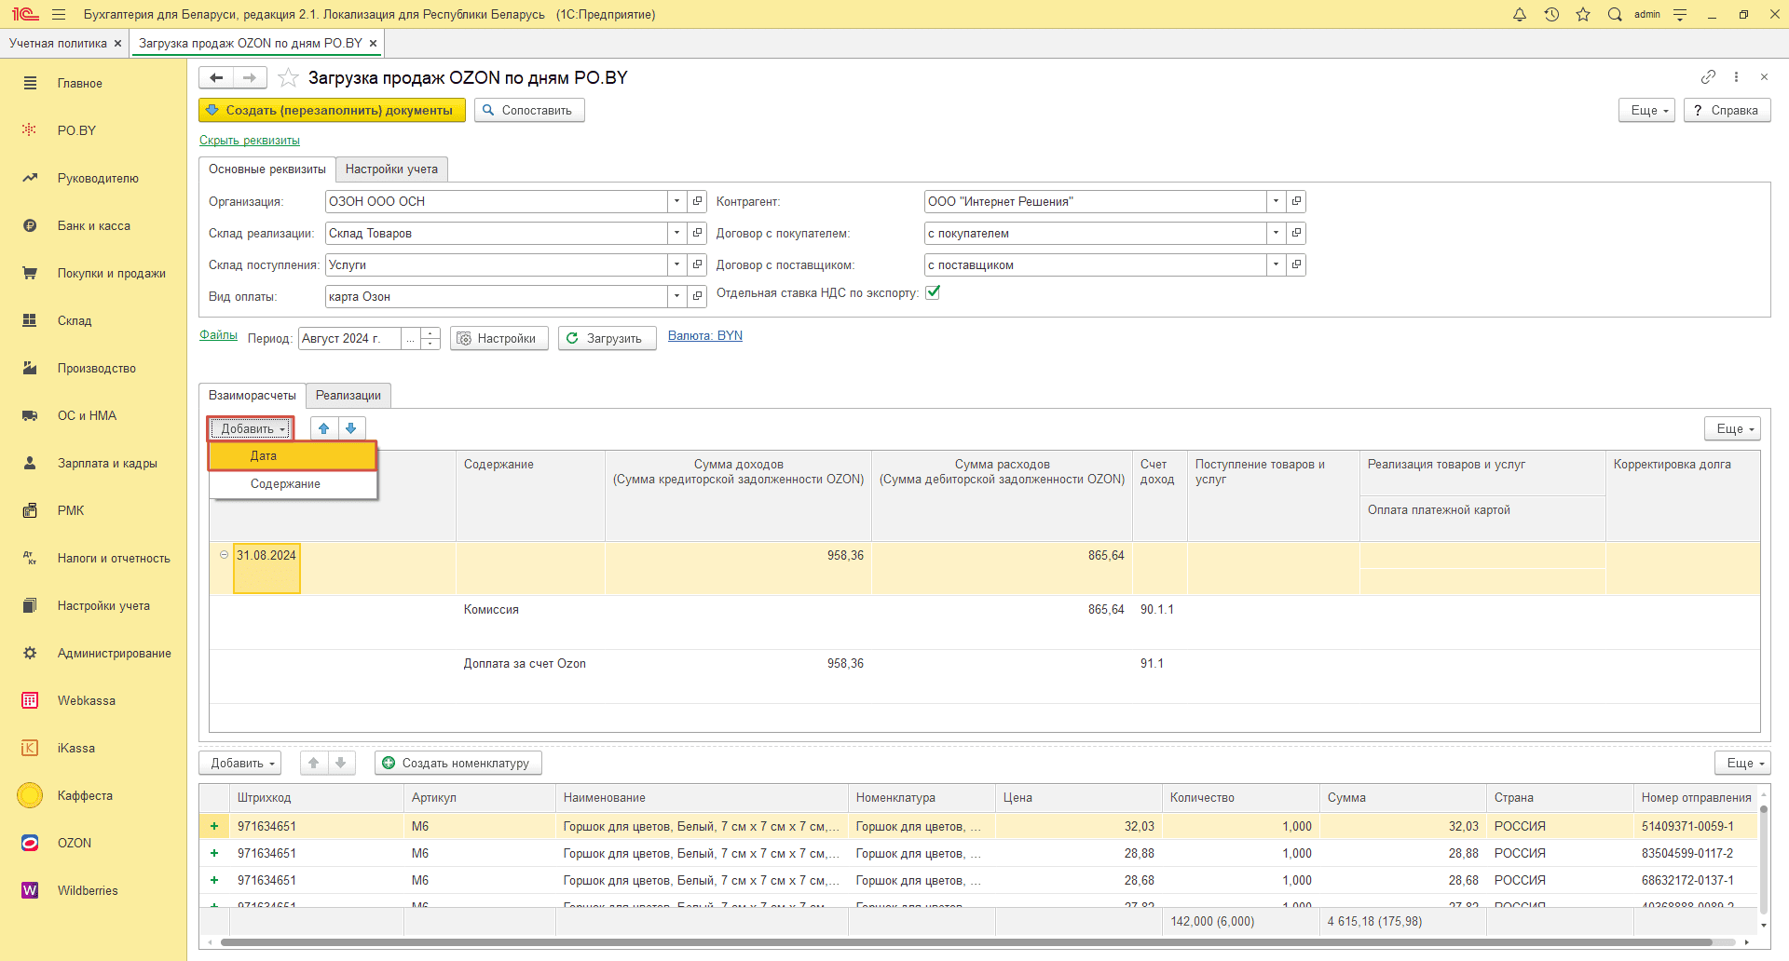Expand Склад реализации dropdown list
The height and width of the screenshot is (961, 1789).
[x=677, y=233]
